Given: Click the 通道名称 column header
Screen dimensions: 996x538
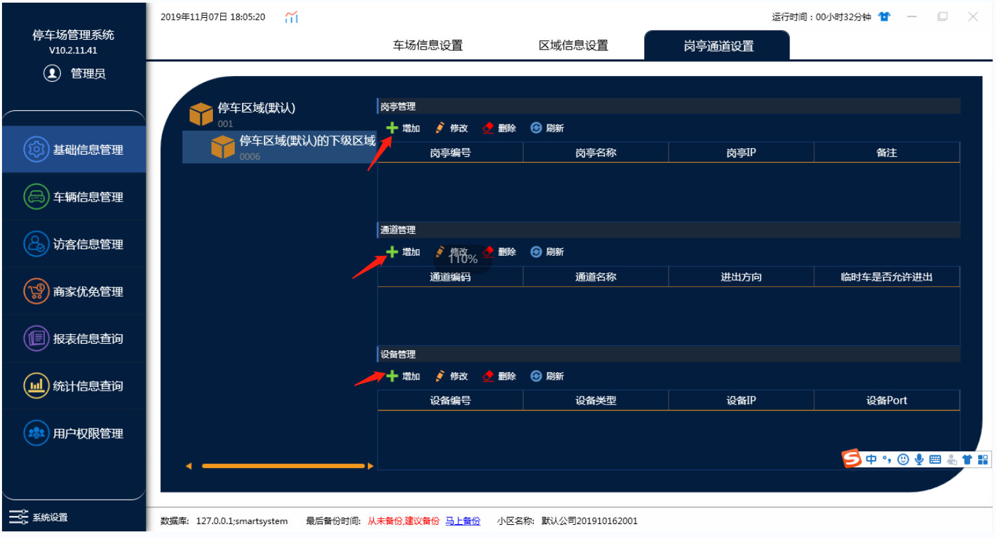Looking at the screenshot, I should 596,277.
